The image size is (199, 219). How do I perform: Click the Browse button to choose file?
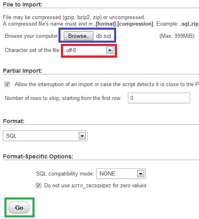click(78, 36)
